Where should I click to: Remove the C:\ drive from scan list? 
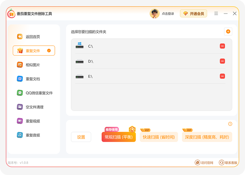click(222, 46)
